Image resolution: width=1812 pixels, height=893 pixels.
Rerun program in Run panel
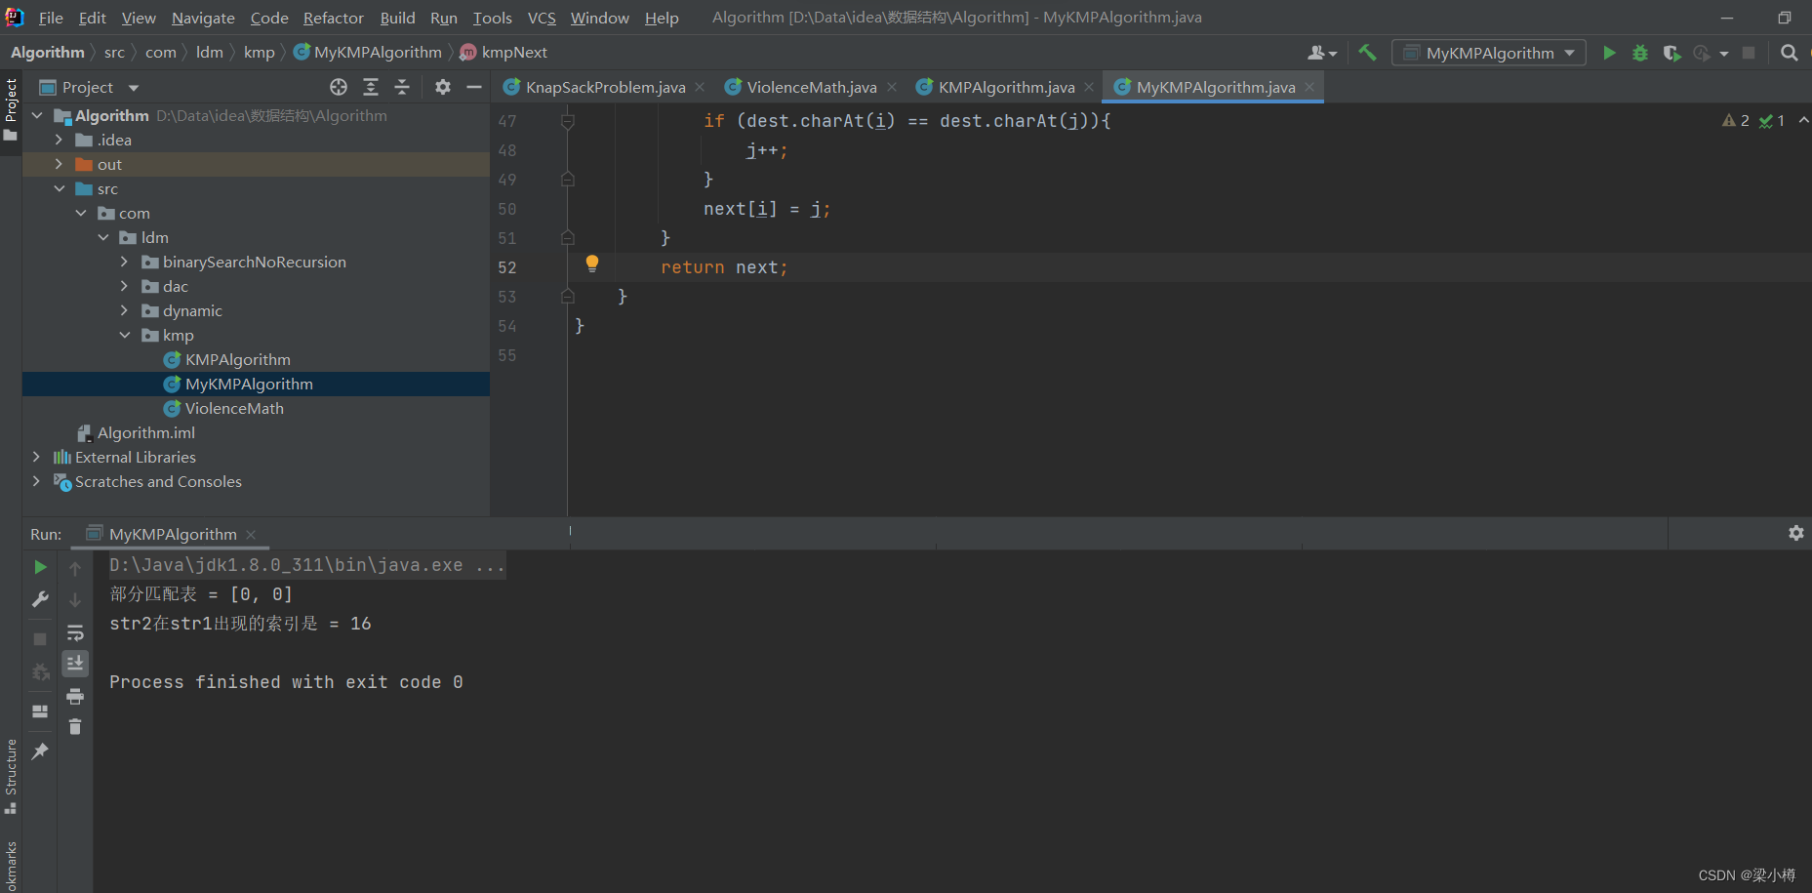tap(40, 567)
